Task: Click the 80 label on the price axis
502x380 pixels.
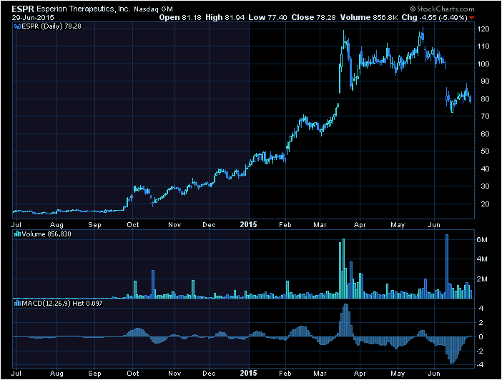Action: coord(485,99)
